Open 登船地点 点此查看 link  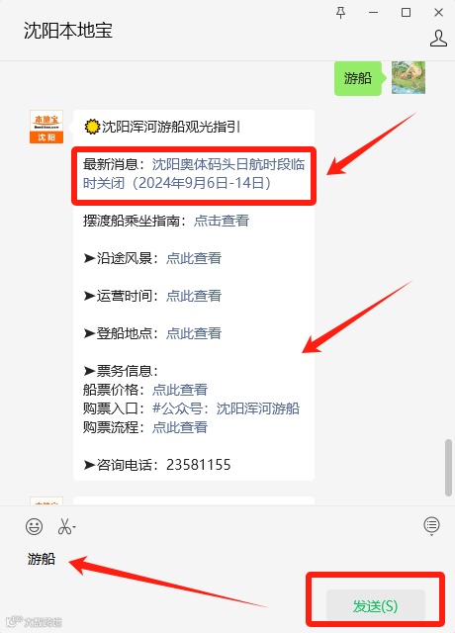click(x=194, y=333)
